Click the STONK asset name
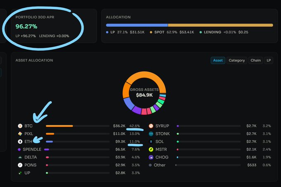Image resolution: width=281 pixels, height=187 pixels. [x=162, y=134]
